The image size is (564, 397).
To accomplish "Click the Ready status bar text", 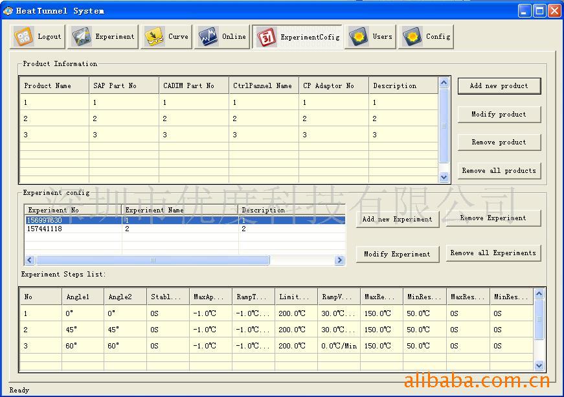I will pyautogui.click(x=19, y=390).
